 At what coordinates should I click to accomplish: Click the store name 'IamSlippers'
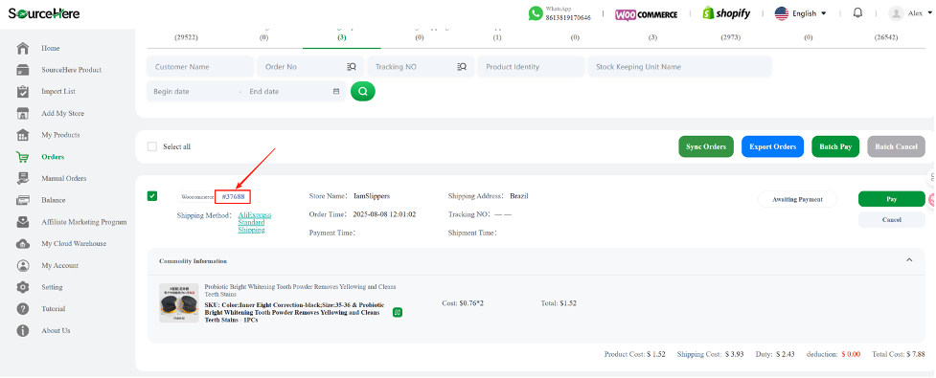372,195
